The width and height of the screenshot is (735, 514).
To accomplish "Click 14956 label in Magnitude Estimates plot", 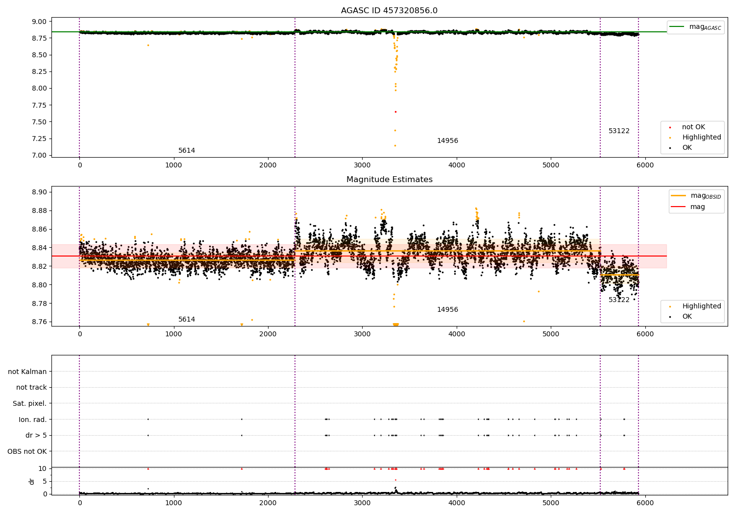I will click(447, 310).
